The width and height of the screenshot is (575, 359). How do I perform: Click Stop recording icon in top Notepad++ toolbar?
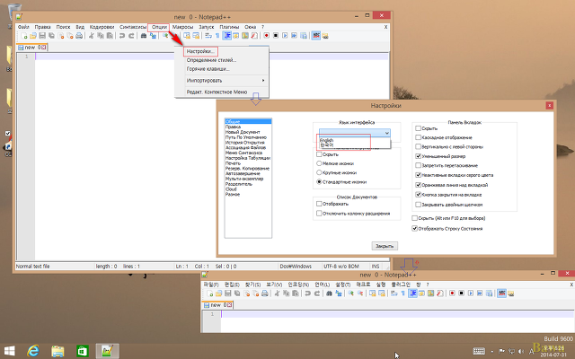276,36
